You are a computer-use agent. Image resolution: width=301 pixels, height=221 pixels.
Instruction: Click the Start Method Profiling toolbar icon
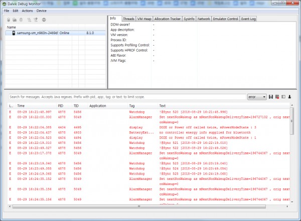[x=36, y=20]
